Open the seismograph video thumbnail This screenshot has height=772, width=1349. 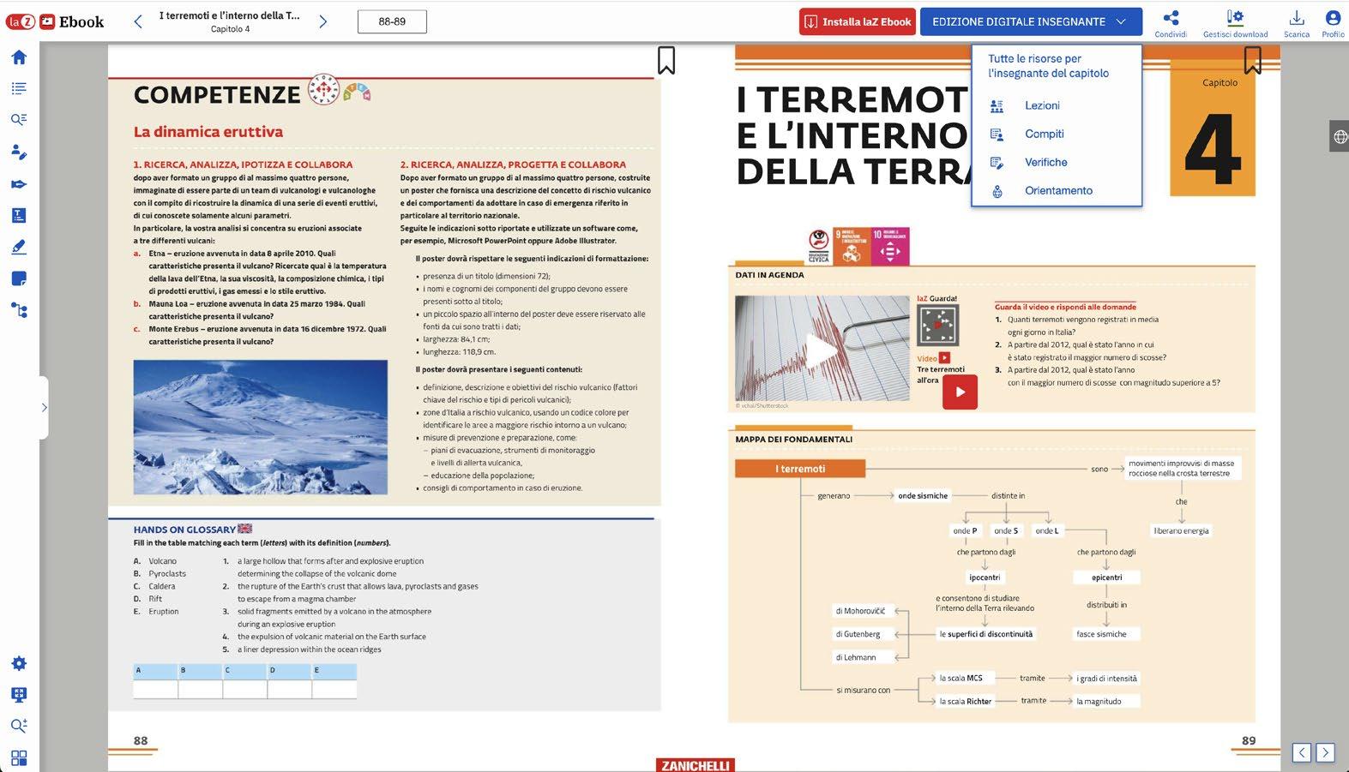(822, 348)
